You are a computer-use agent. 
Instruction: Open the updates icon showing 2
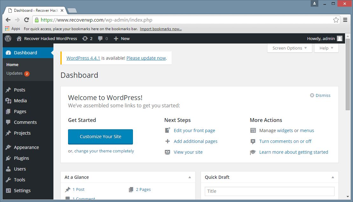click(85, 38)
